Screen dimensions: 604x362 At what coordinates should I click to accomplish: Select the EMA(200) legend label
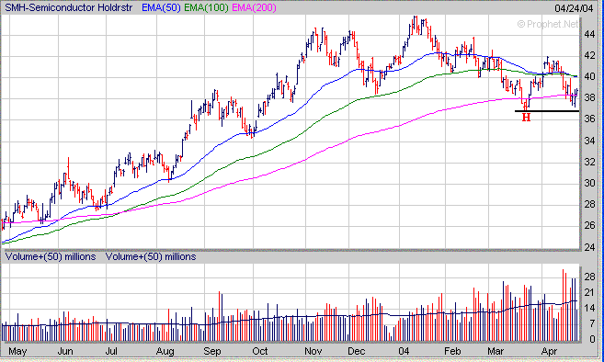pyautogui.click(x=255, y=7)
